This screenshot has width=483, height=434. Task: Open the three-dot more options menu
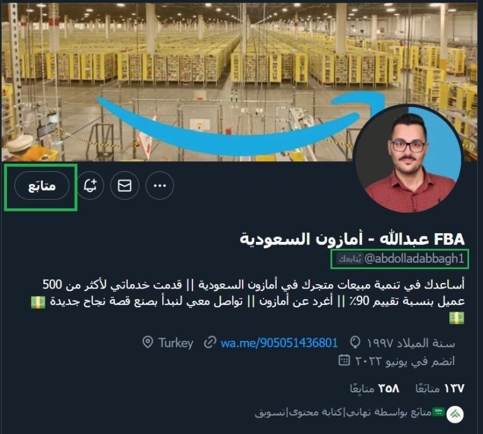(160, 185)
